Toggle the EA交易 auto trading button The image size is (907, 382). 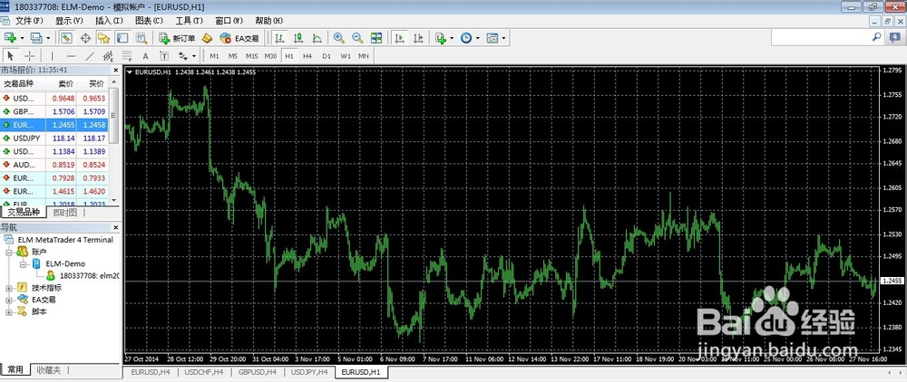click(239, 38)
